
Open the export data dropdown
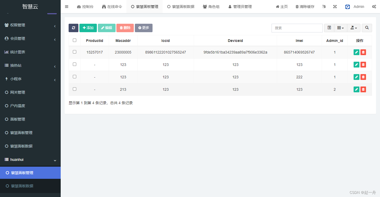coord(354,28)
